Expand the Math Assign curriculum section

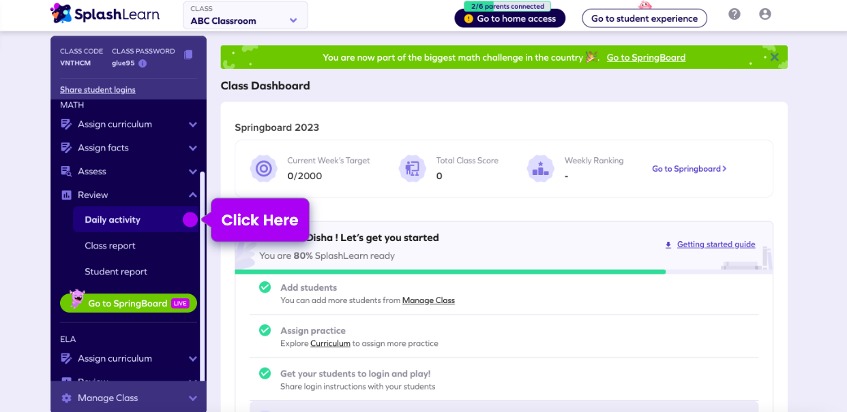(x=193, y=125)
